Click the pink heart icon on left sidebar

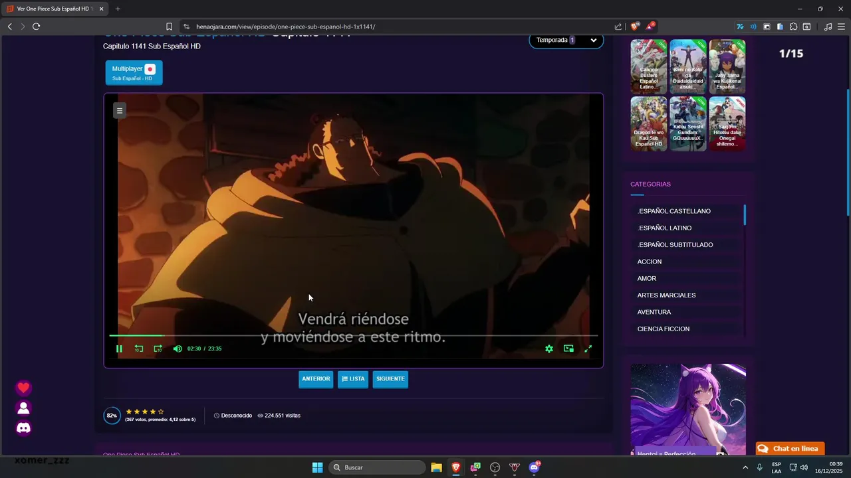(23, 388)
